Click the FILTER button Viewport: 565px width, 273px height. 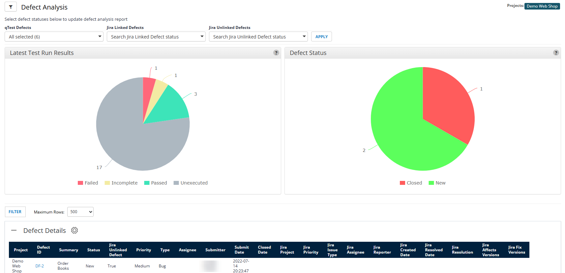15,212
